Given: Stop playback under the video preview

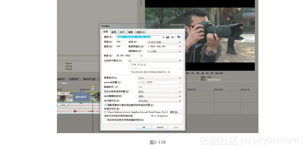Looking at the screenshot, I should (202, 73).
